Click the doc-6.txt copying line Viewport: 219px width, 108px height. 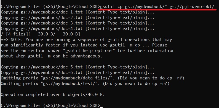(x=78, y=73)
